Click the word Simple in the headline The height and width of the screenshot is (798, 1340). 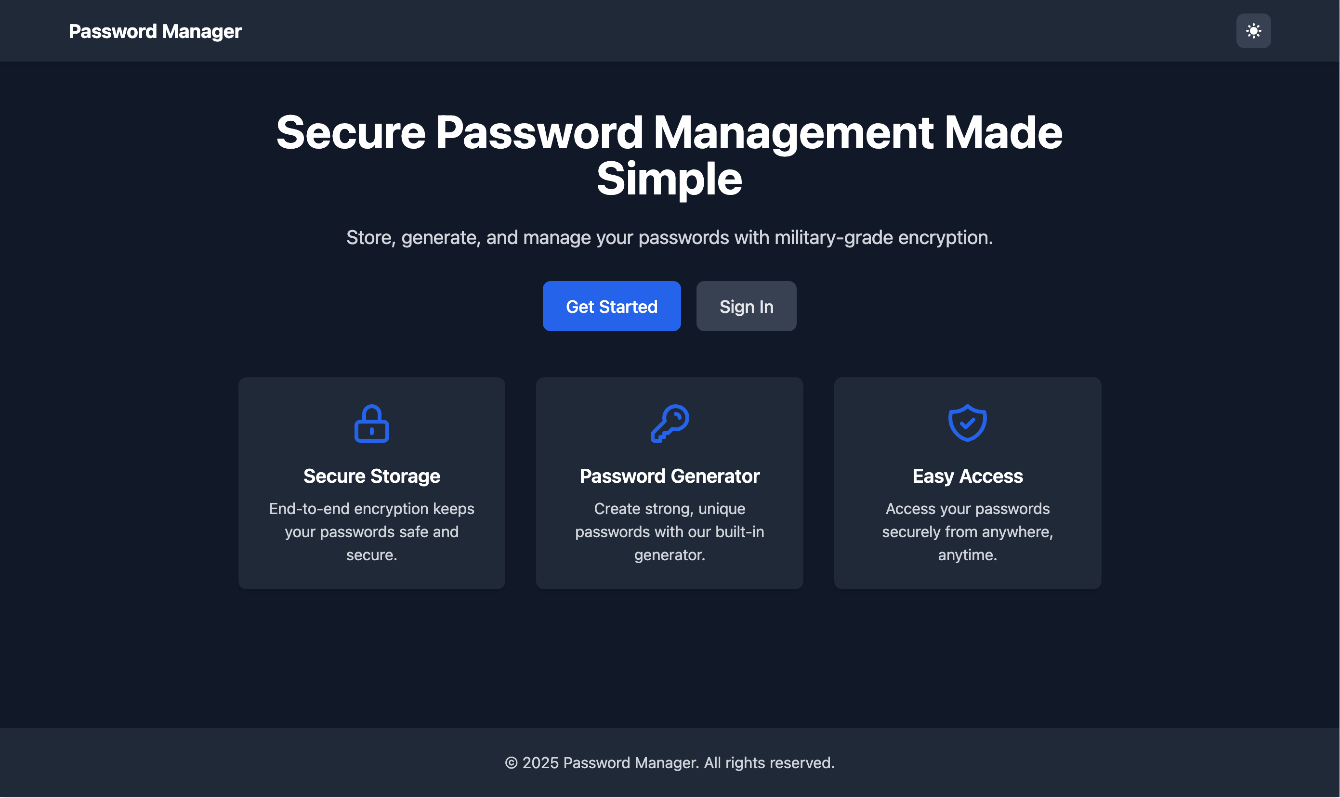(670, 179)
